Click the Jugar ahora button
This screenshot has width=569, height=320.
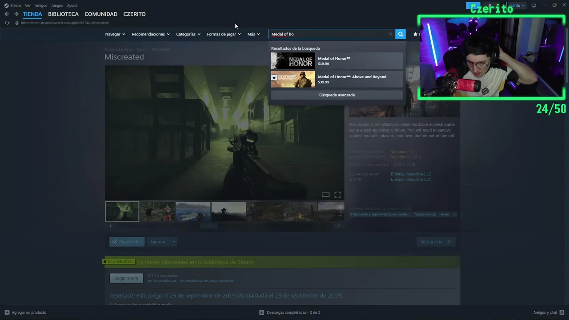pyautogui.click(x=127, y=278)
